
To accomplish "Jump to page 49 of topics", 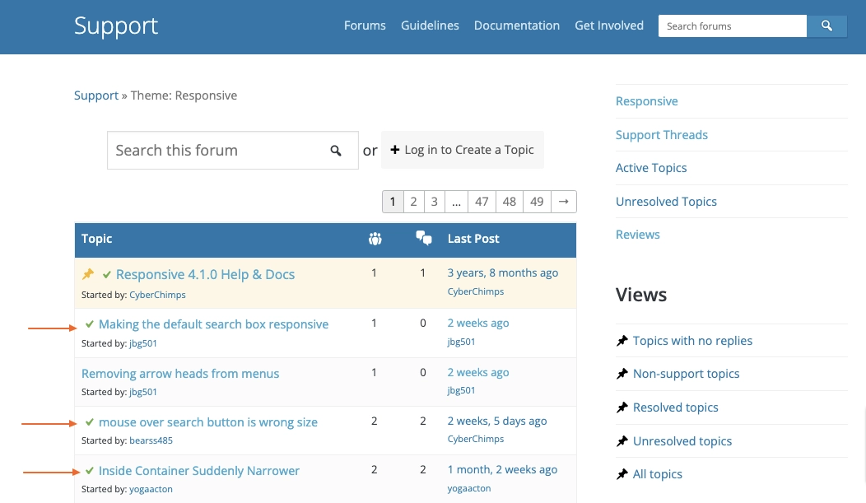I will (537, 201).
